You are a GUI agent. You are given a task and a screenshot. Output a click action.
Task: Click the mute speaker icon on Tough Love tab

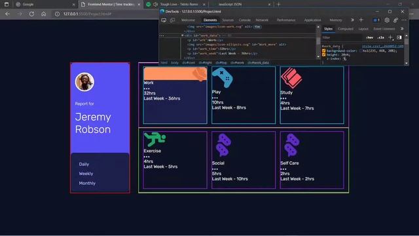pyautogui.click(x=156, y=5)
